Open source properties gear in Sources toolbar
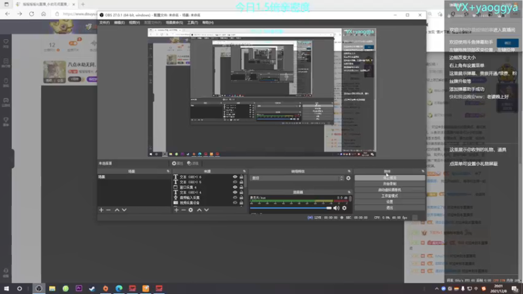Screen dimensions: 523x294 coord(191,210)
